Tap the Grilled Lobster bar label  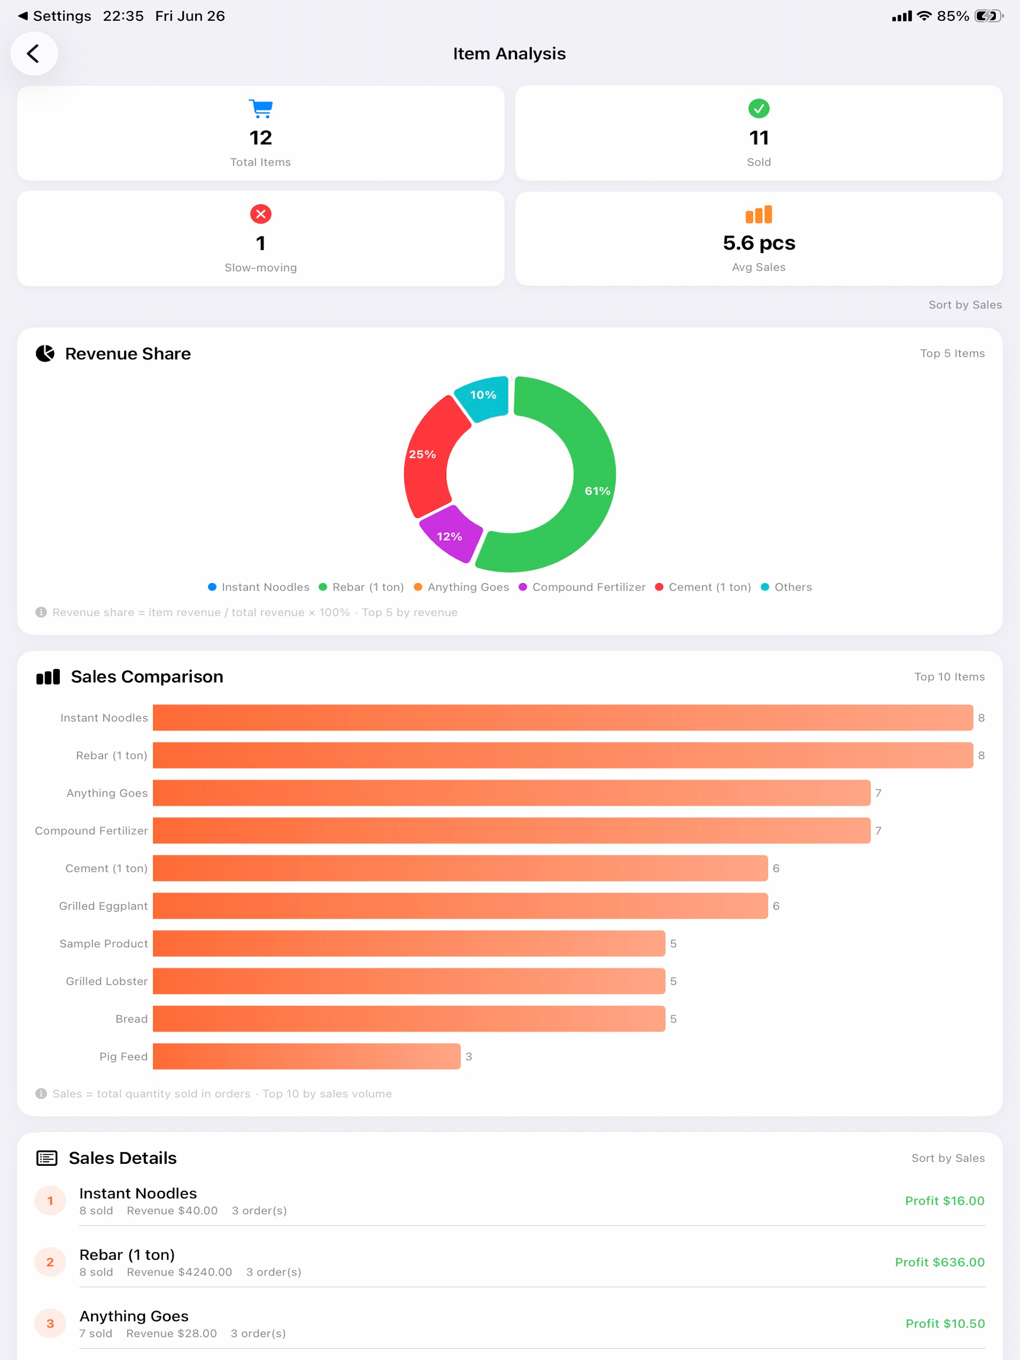click(x=107, y=981)
